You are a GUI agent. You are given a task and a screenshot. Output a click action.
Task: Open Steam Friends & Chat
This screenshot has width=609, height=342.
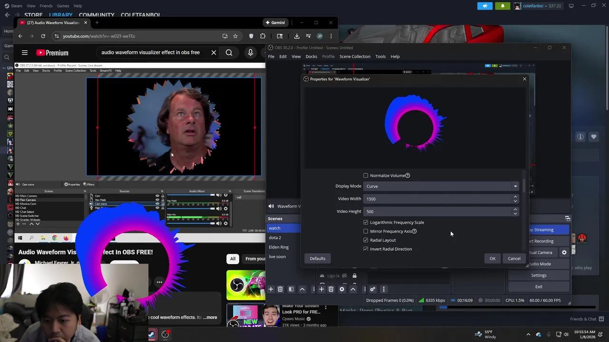(x=587, y=319)
